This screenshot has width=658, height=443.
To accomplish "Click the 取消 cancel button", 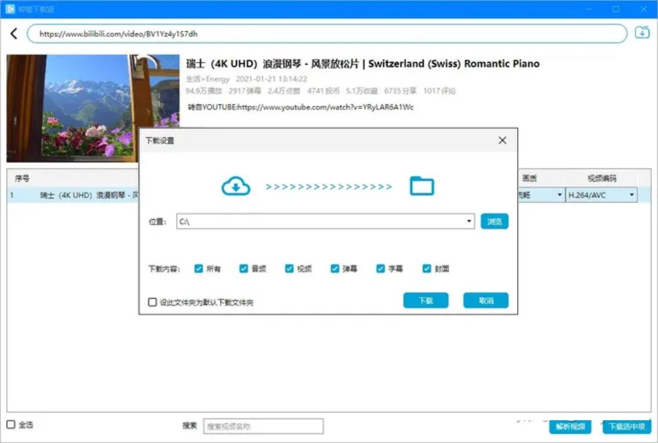I will [x=486, y=300].
